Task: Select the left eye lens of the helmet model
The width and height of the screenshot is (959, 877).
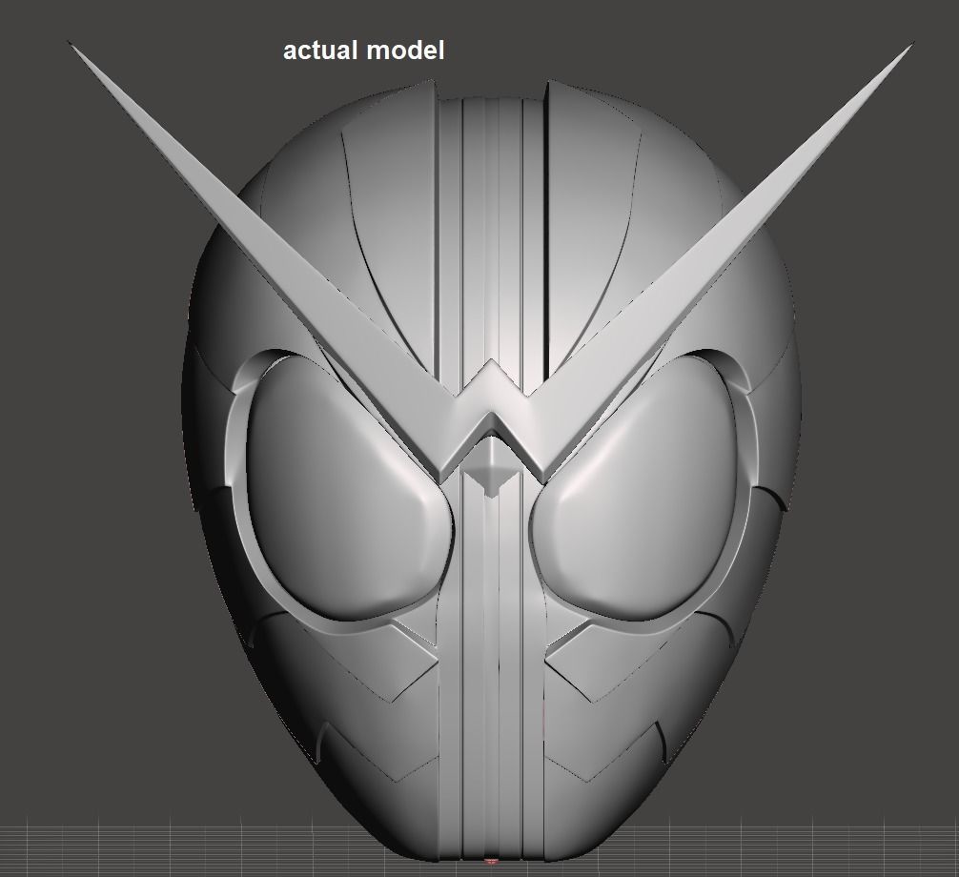Action: point(350,489)
